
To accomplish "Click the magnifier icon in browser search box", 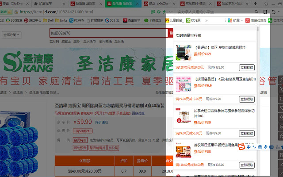I will point(256,12).
